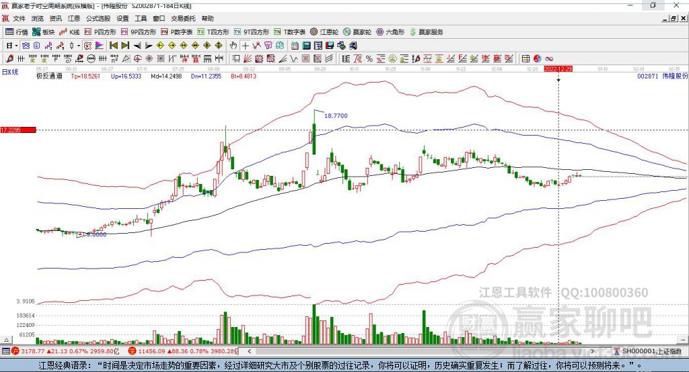Viewport: 689px width, 372px height.
Task: Click the chart right scroll arrow
Action: click(592, 351)
